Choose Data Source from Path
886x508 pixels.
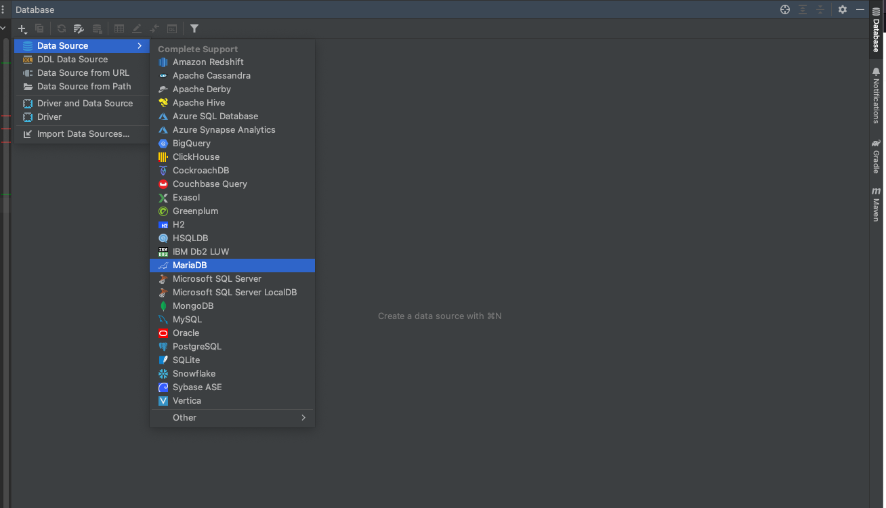[82, 87]
